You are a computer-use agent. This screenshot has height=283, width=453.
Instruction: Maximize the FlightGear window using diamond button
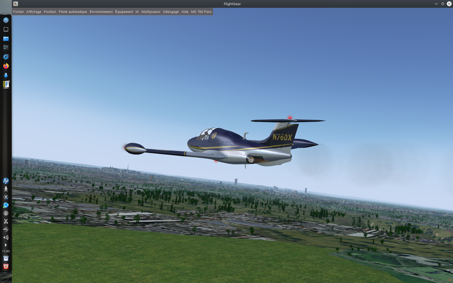(x=443, y=4)
